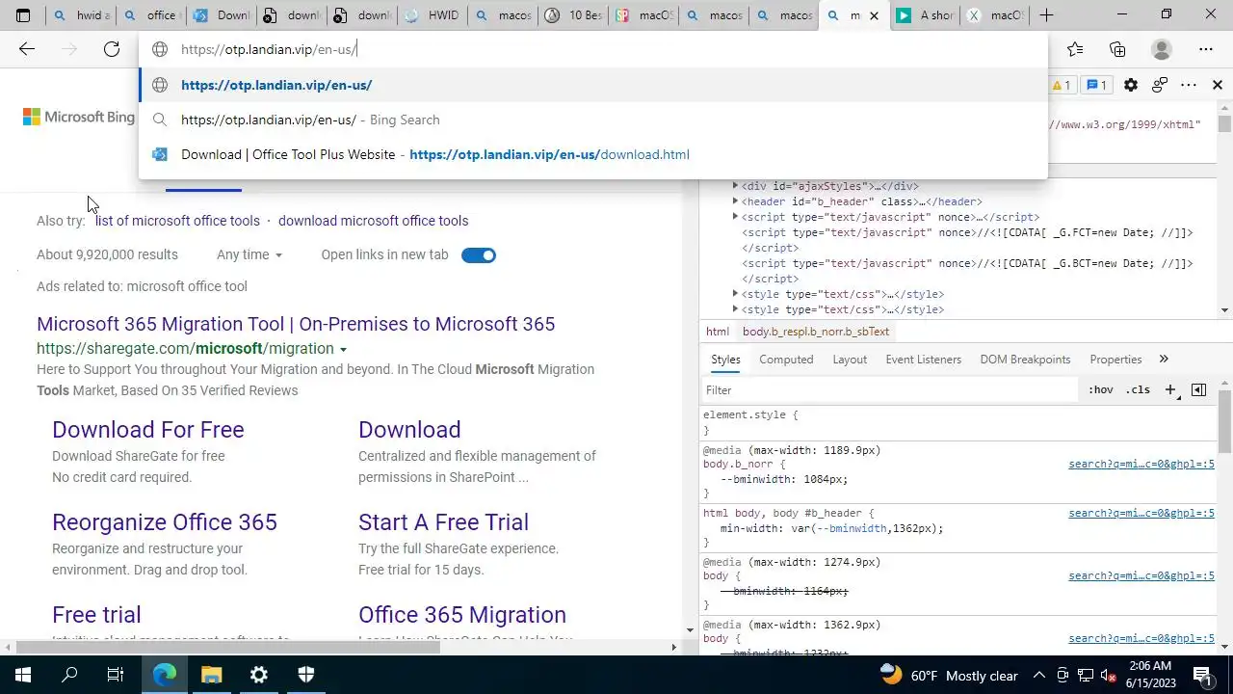
Task: Toggle 'Open links in new tab' switch
Action: click(x=479, y=255)
